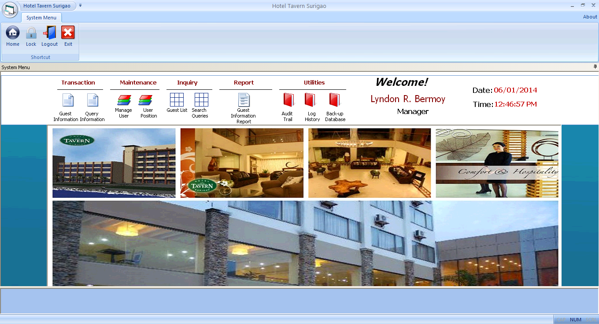Go to Home shortcut icon
The image size is (599, 324).
click(x=13, y=33)
